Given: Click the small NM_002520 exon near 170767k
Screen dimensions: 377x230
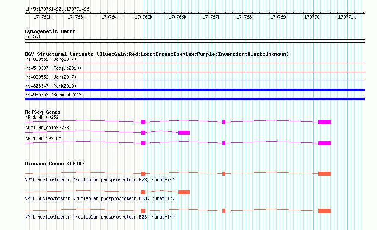Looking at the screenshot, I should click(x=224, y=122).
